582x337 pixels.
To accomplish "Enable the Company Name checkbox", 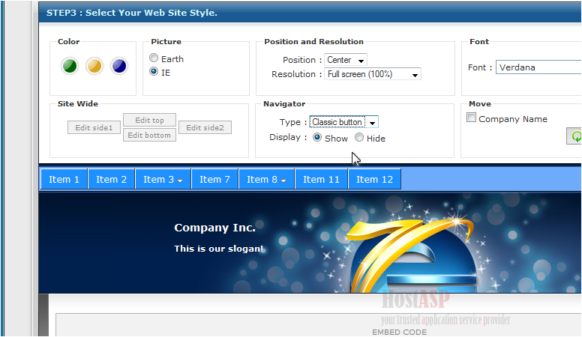I will [x=472, y=118].
